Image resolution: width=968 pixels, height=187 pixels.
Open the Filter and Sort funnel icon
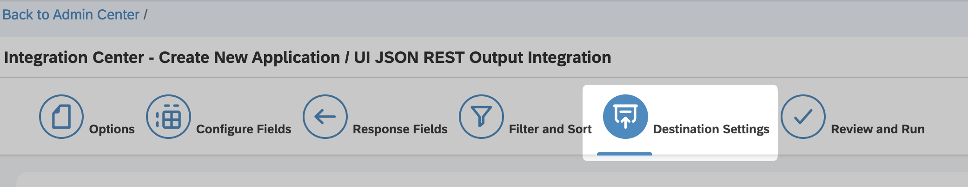coord(481,117)
